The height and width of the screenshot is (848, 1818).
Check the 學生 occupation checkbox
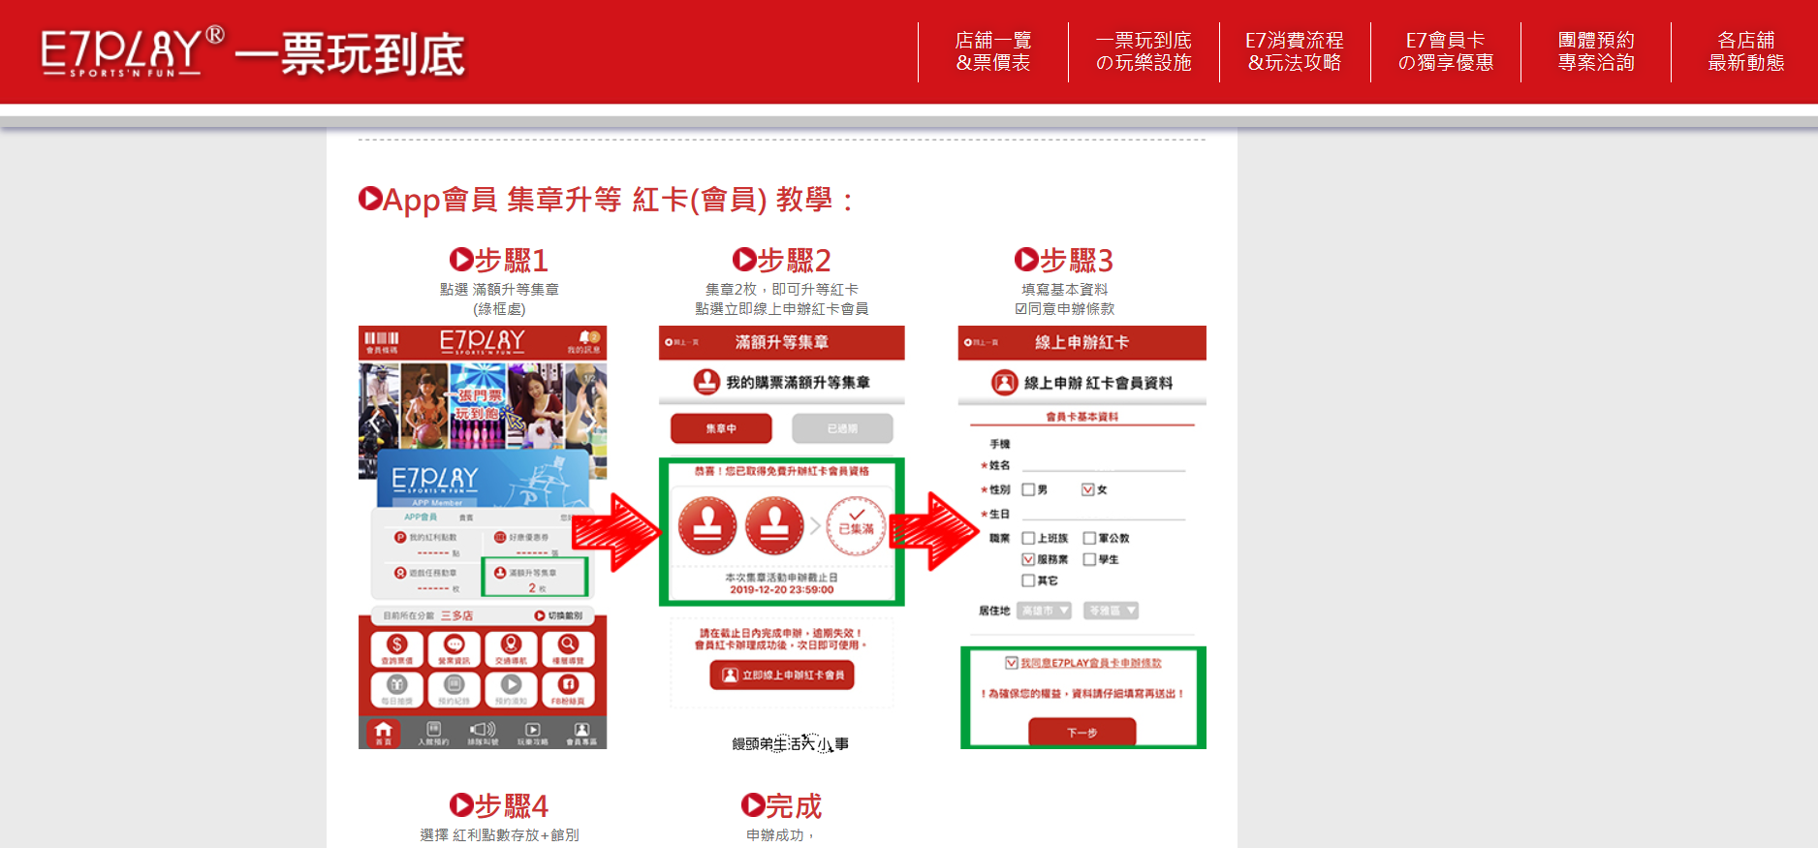(x=1089, y=559)
